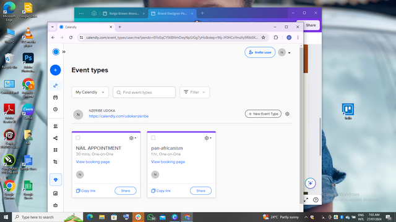
Task: Share the pan-africanism event
Action: 200,191
